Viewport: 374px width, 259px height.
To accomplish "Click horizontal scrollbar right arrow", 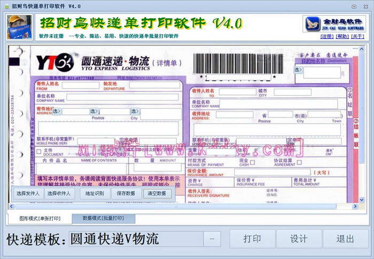I will 355,206.
